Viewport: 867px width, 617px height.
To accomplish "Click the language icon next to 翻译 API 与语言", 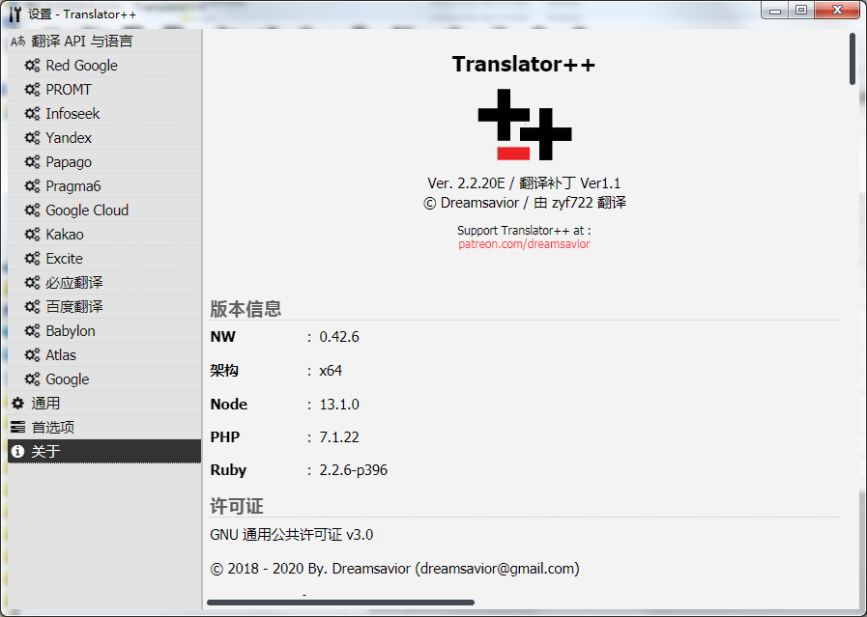I will (17, 42).
